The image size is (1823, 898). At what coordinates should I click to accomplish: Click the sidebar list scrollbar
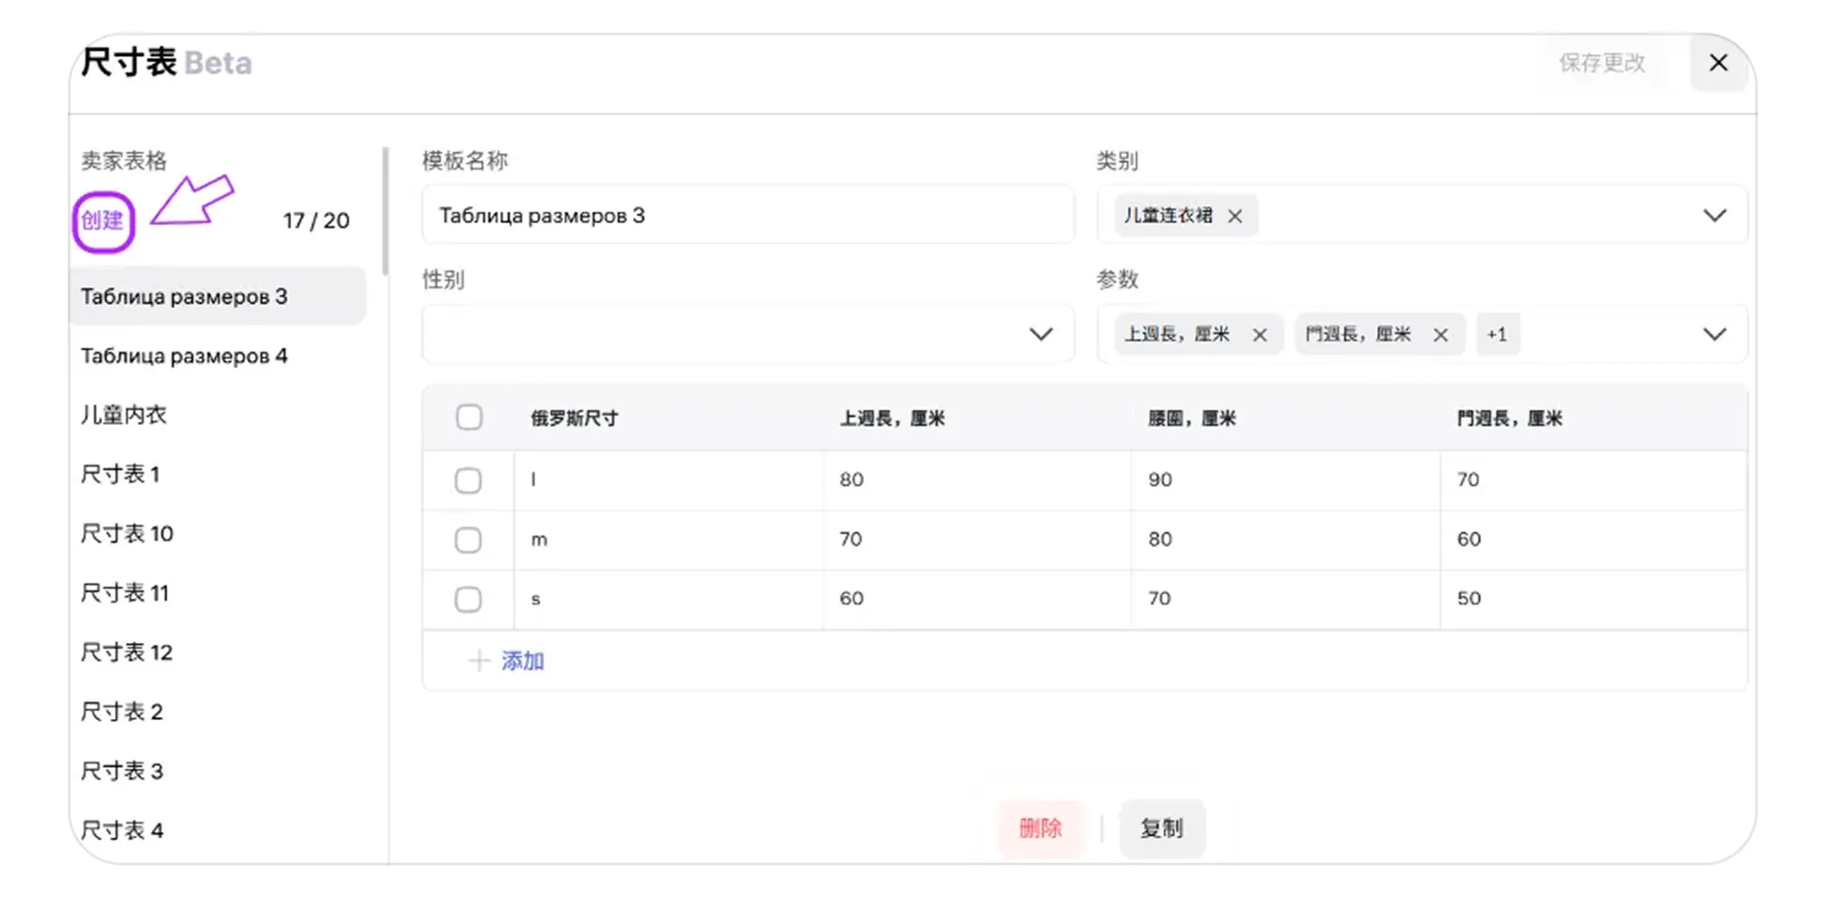coord(385,213)
